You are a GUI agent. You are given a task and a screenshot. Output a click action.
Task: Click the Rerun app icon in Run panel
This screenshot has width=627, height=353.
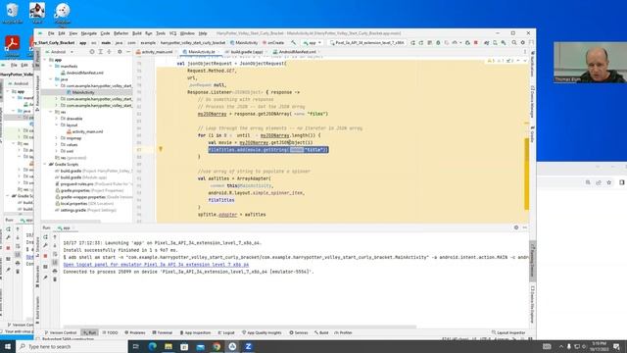46,237
